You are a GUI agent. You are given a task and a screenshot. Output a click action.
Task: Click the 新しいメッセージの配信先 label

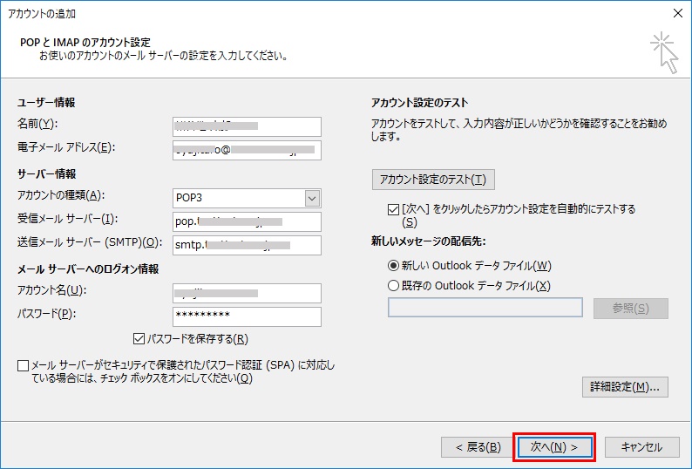(428, 241)
